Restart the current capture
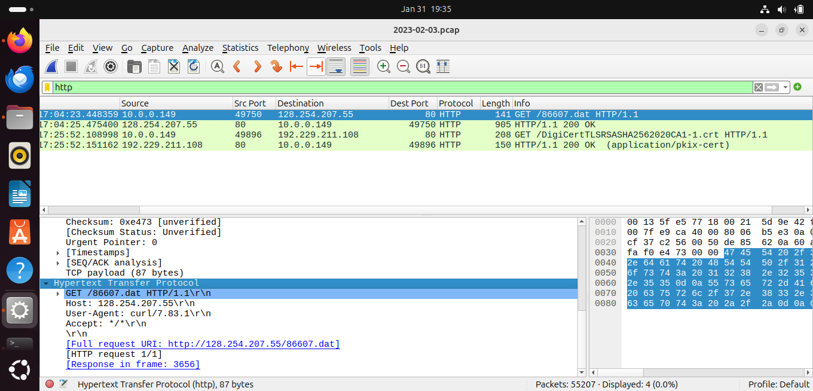Image resolution: width=813 pixels, height=391 pixels. click(x=91, y=66)
